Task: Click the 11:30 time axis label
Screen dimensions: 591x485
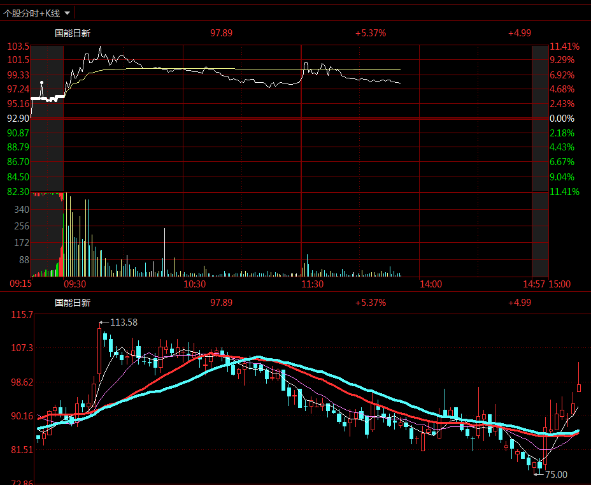Action: tap(312, 284)
